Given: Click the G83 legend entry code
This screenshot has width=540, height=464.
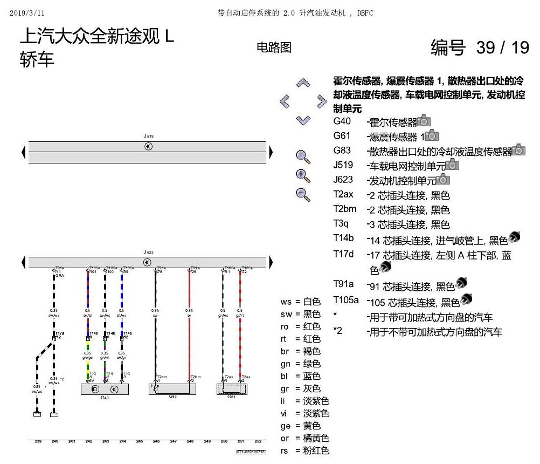Looking at the screenshot, I should click(x=342, y=151).
